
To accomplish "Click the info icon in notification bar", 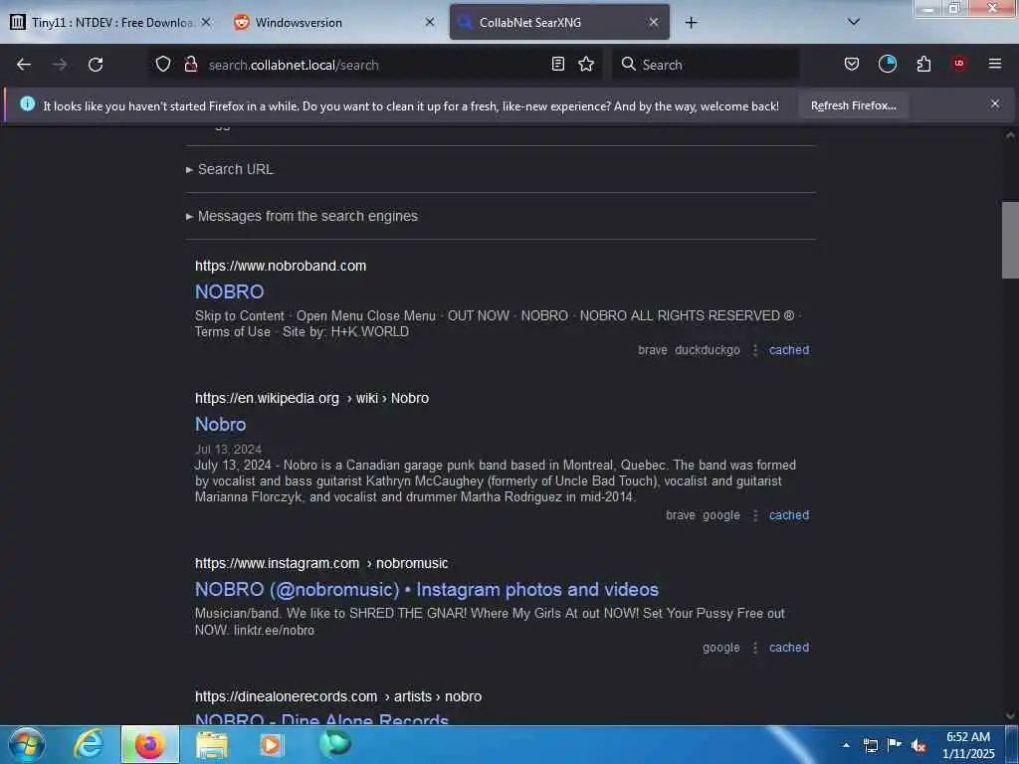I will [27, 103].
